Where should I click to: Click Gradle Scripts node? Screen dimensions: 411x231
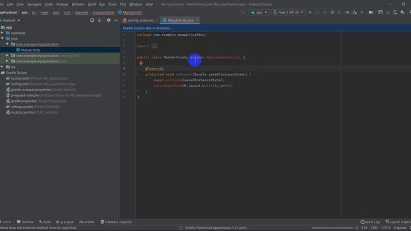click(x=16, y=73)
